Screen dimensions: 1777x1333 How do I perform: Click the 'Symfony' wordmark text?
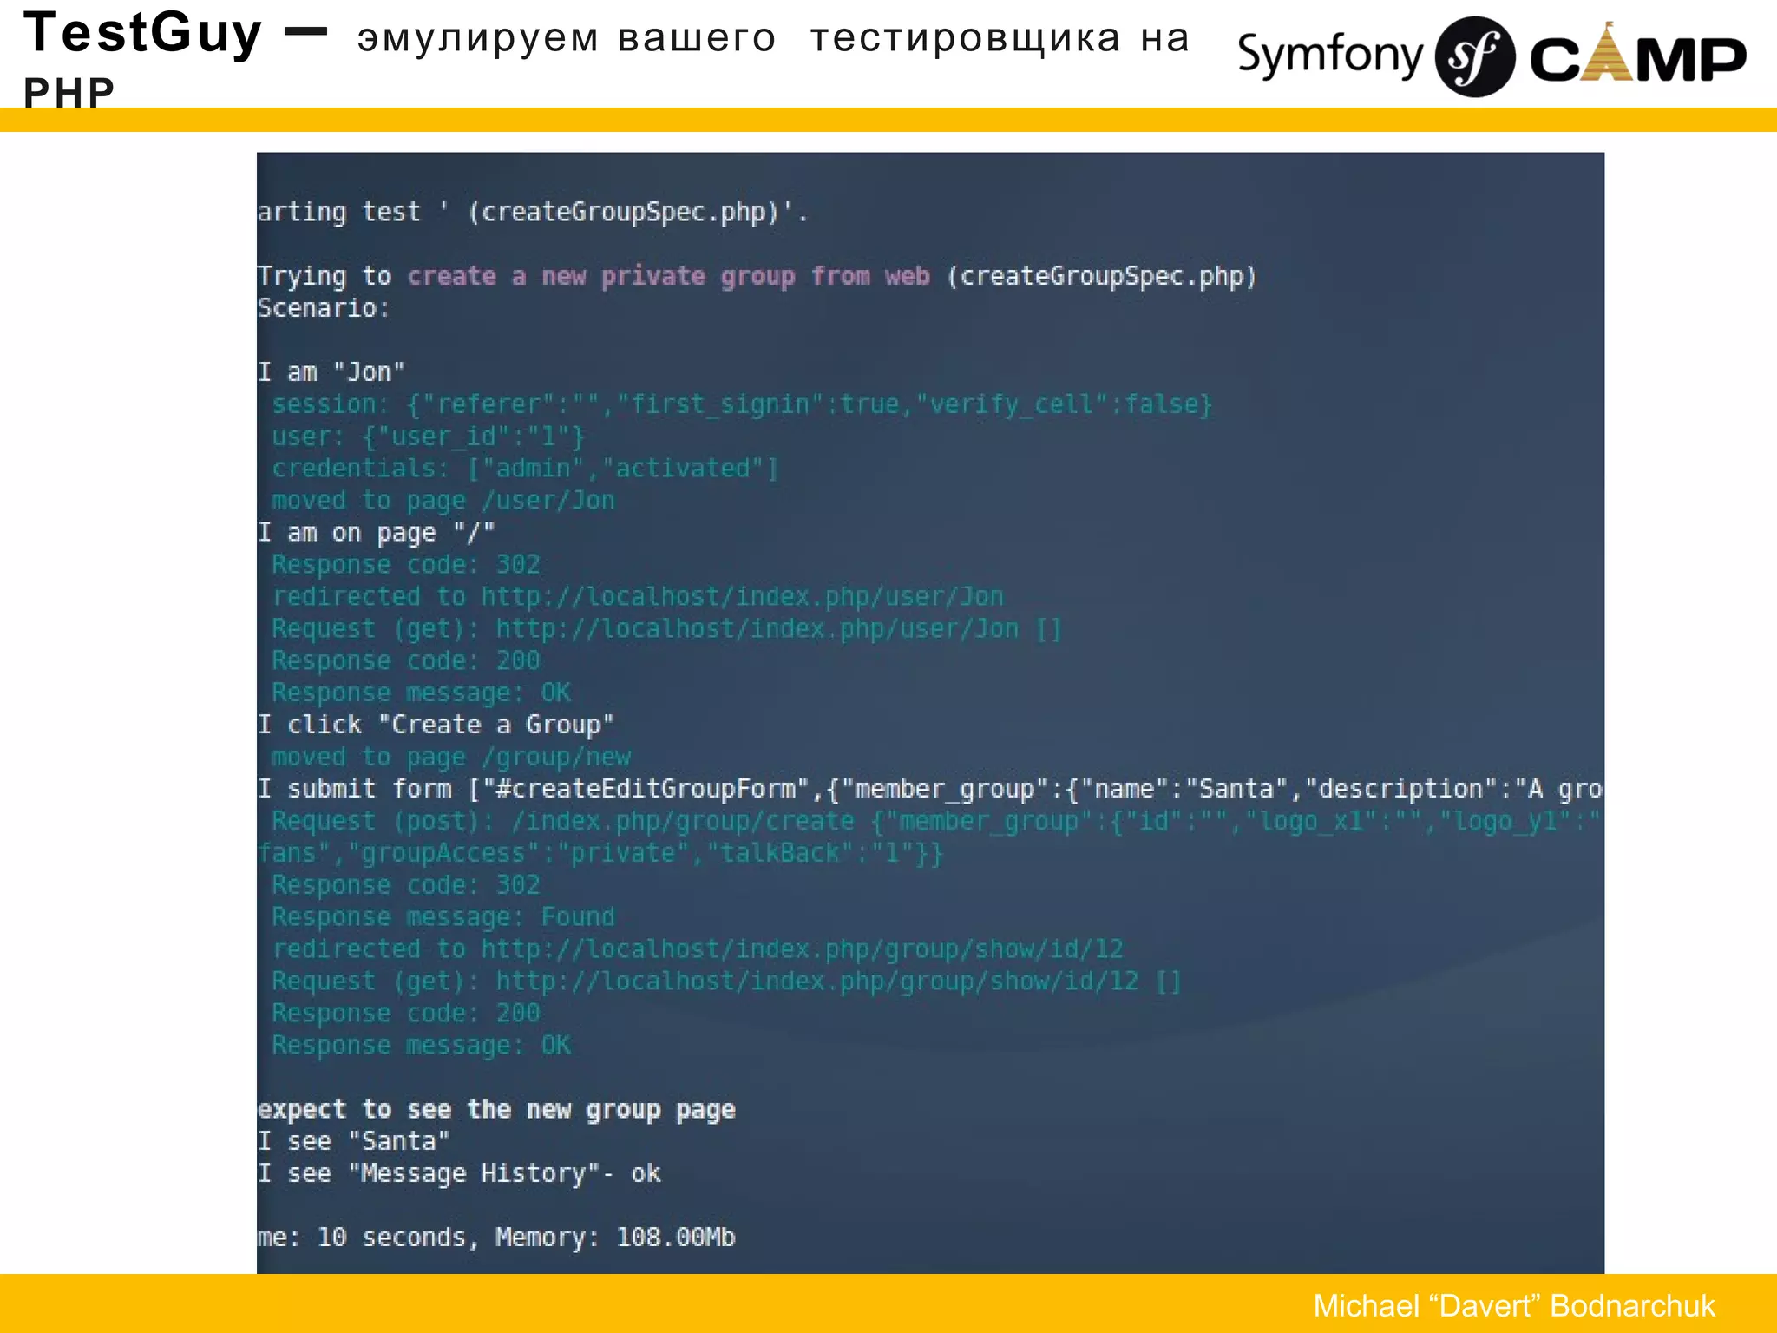[x=1330, y=56]
